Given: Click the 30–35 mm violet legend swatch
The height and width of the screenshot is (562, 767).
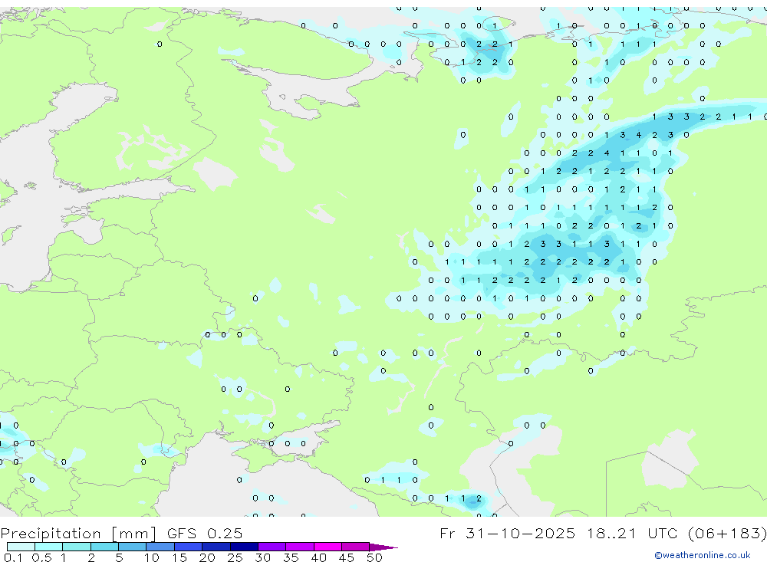Looking at the screenshot, I should pyautogui.click(x=272, y=547).
